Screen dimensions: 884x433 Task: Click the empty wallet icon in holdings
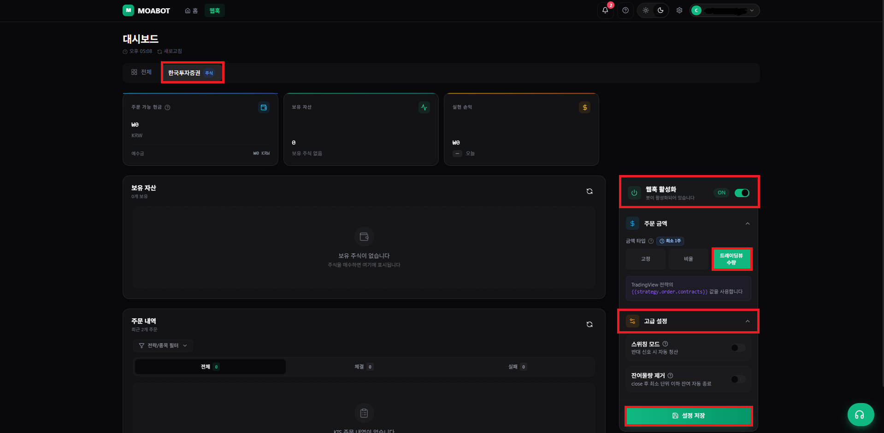364,237
